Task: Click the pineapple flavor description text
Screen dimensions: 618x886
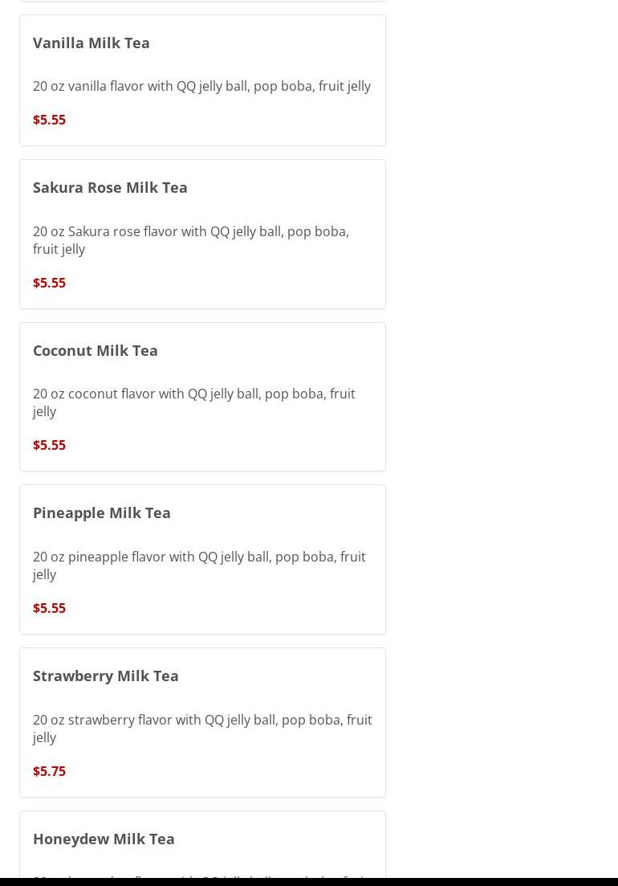Action: pos(198,565)
